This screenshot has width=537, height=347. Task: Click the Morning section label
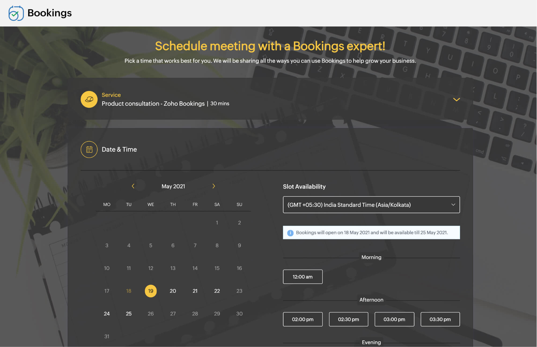[x=371, y=257]
